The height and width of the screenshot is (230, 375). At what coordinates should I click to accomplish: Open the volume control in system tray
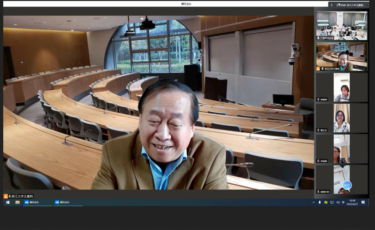point(337,202)
